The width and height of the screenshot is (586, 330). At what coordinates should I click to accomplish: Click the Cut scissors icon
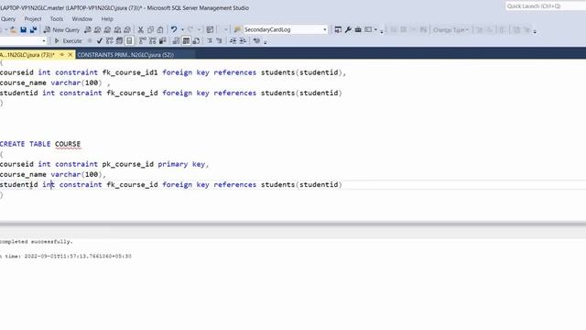[140, 30]
